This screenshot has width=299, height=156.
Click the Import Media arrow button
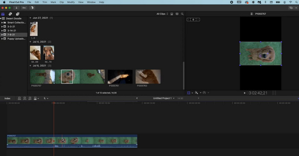coord(16,8)
